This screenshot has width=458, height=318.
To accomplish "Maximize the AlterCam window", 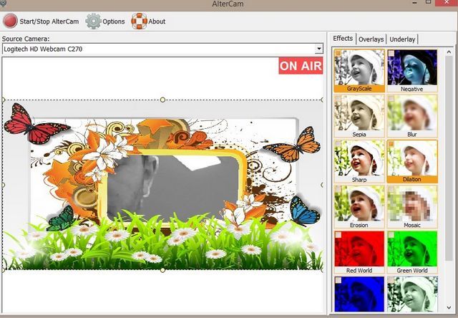I will (x=428, y=2).
